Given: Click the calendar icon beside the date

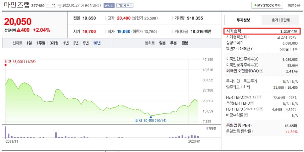Looking at the screenshot, I should [x=59, y=6].
